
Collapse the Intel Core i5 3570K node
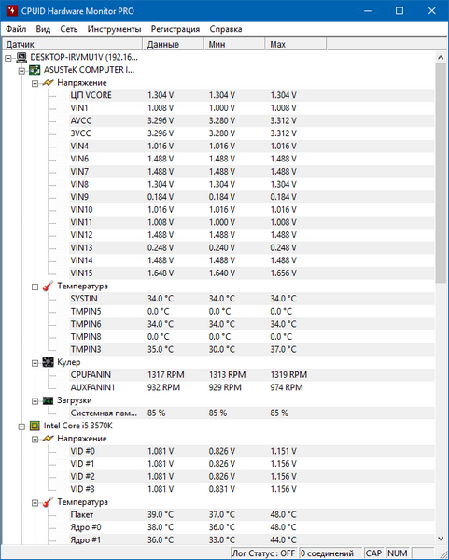pyautogui.click(x=21, y=427)
